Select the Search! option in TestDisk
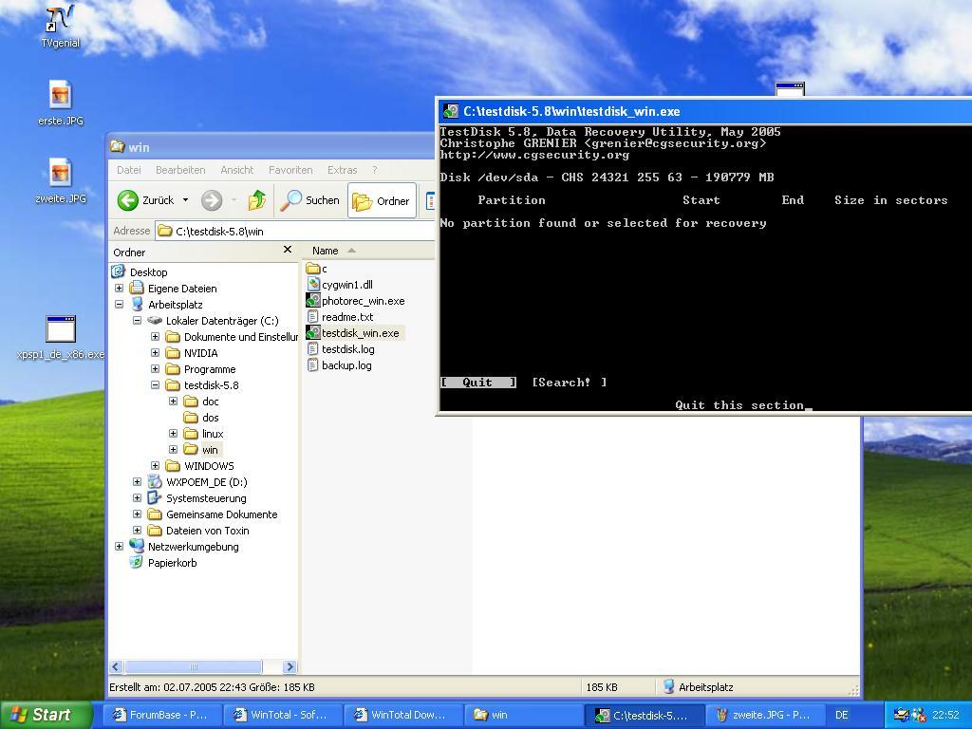Screen dimensions: 972x729 coord(570,383)
